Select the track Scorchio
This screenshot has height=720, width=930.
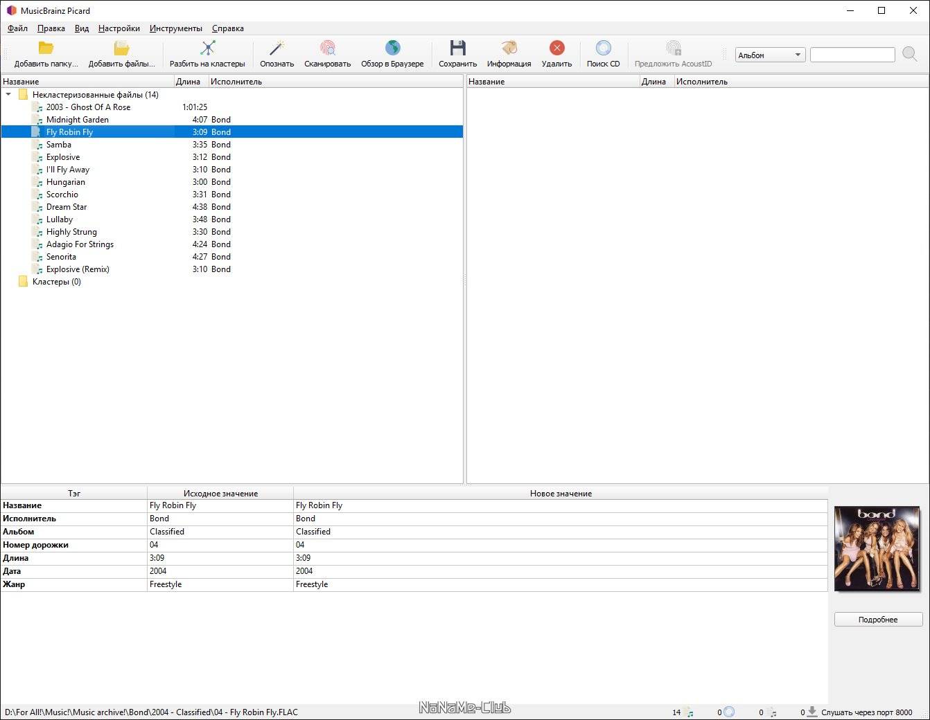click(62, 195)
